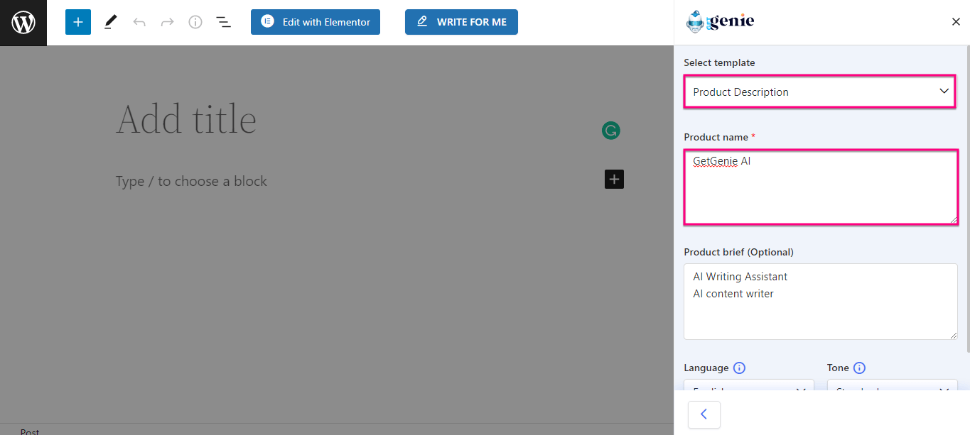Click the Post breadcrumb in the footer
The image size is (970, 435).
[30, 431]
